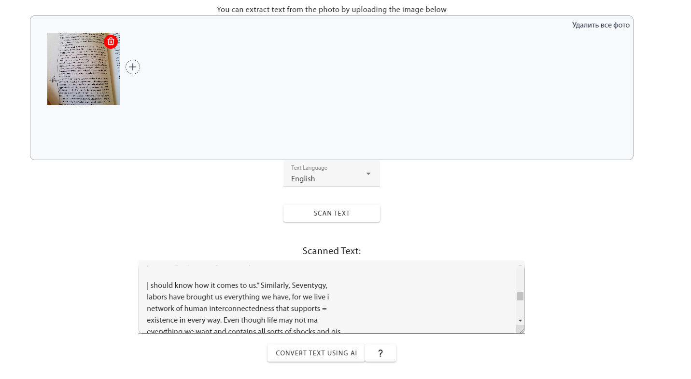Grab the resize handle at the textarea corner
The image size is (691, 379).
[521, 329]
